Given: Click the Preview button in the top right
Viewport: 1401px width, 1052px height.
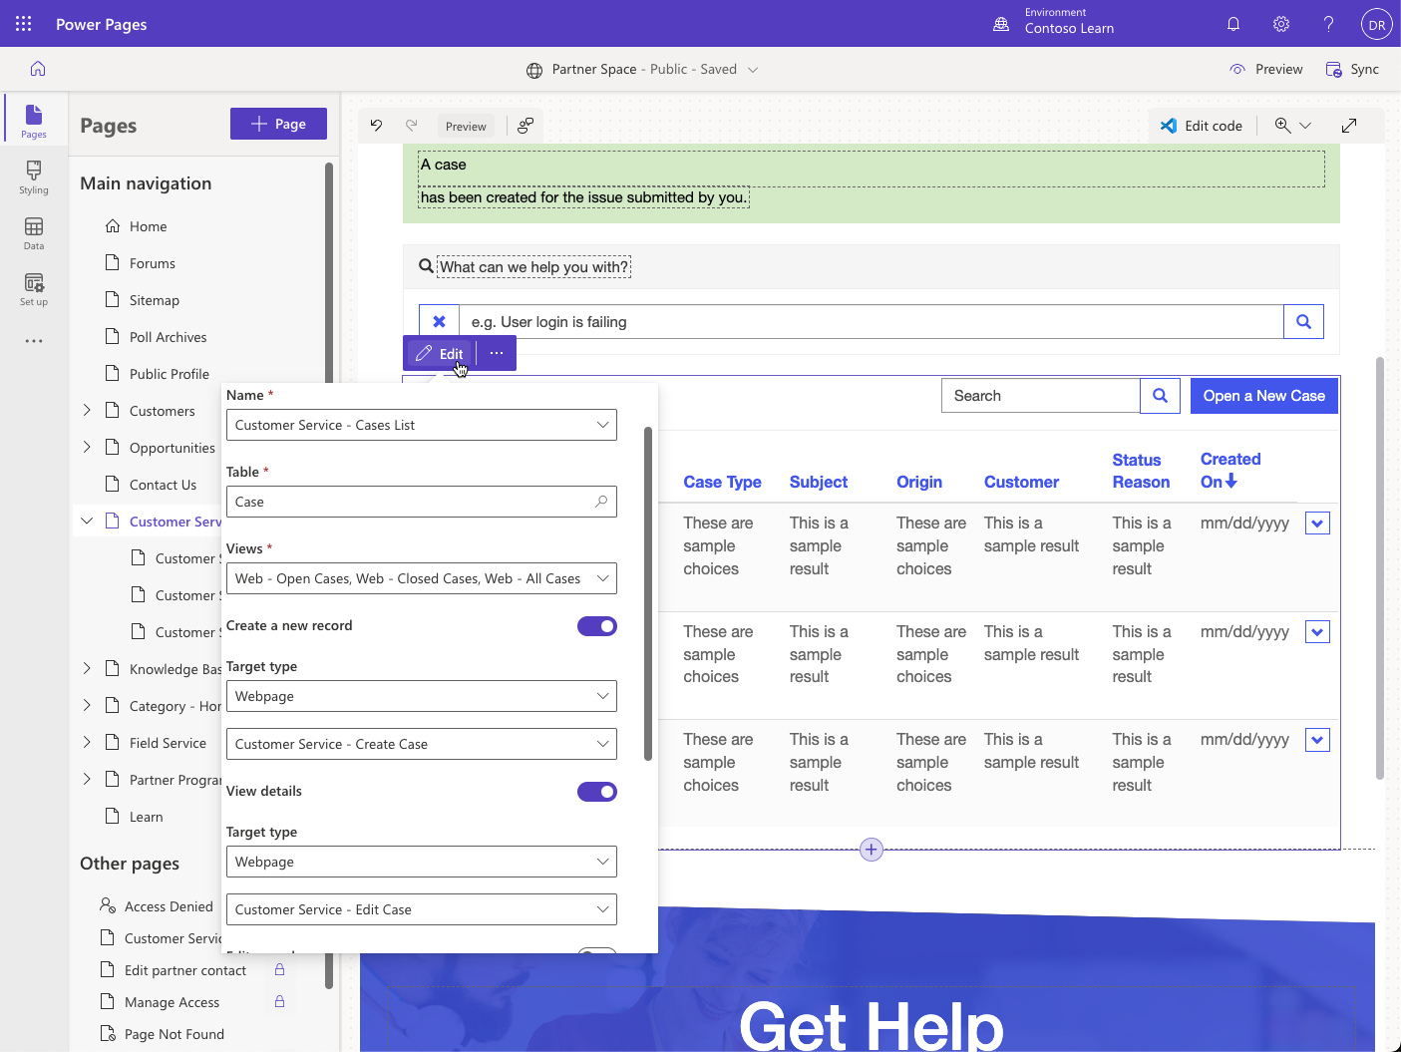Looking at the screenshot, I should pos(1266,68).
